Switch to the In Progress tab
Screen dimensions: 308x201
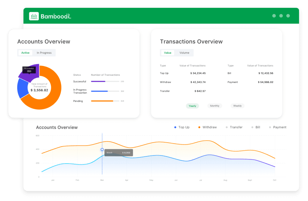(44, 53)
